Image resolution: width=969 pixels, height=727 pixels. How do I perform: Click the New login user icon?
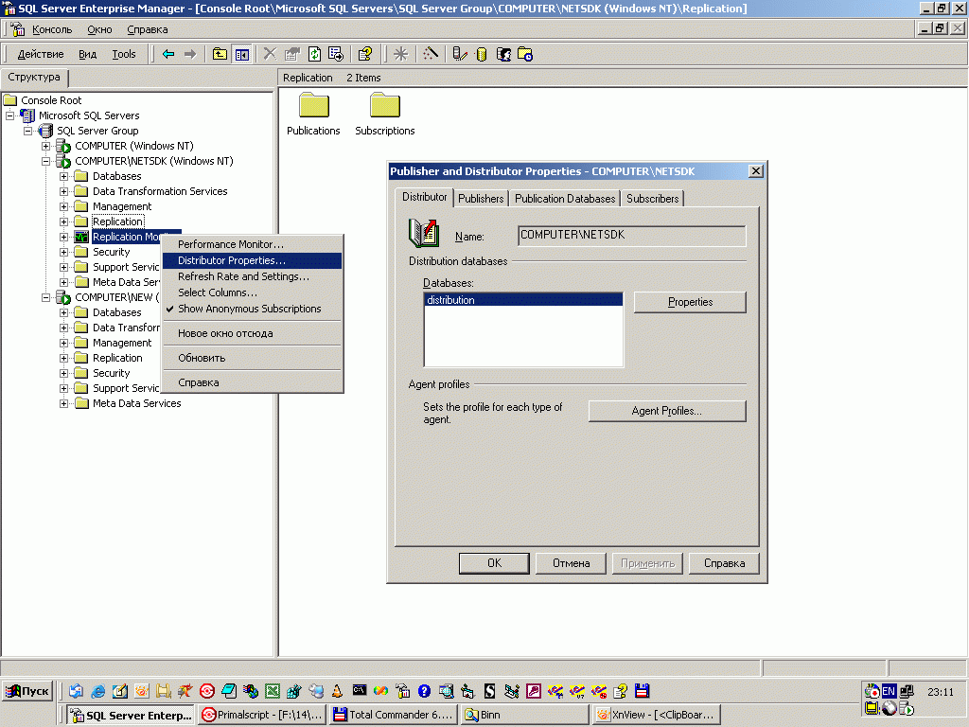click(503, 54)
